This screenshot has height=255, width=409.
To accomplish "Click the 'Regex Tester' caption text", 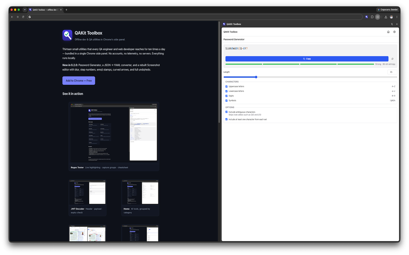I will click(x=77, y=167).
